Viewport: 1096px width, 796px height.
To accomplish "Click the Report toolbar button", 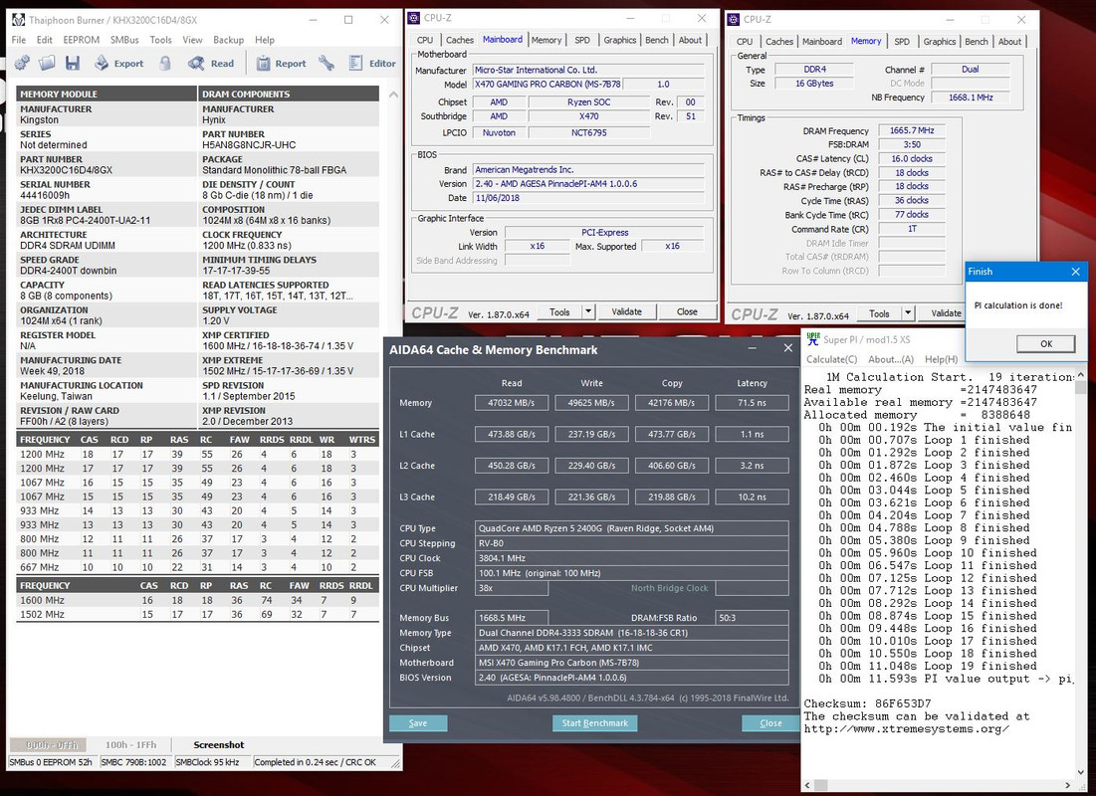I will click(281, 63).
